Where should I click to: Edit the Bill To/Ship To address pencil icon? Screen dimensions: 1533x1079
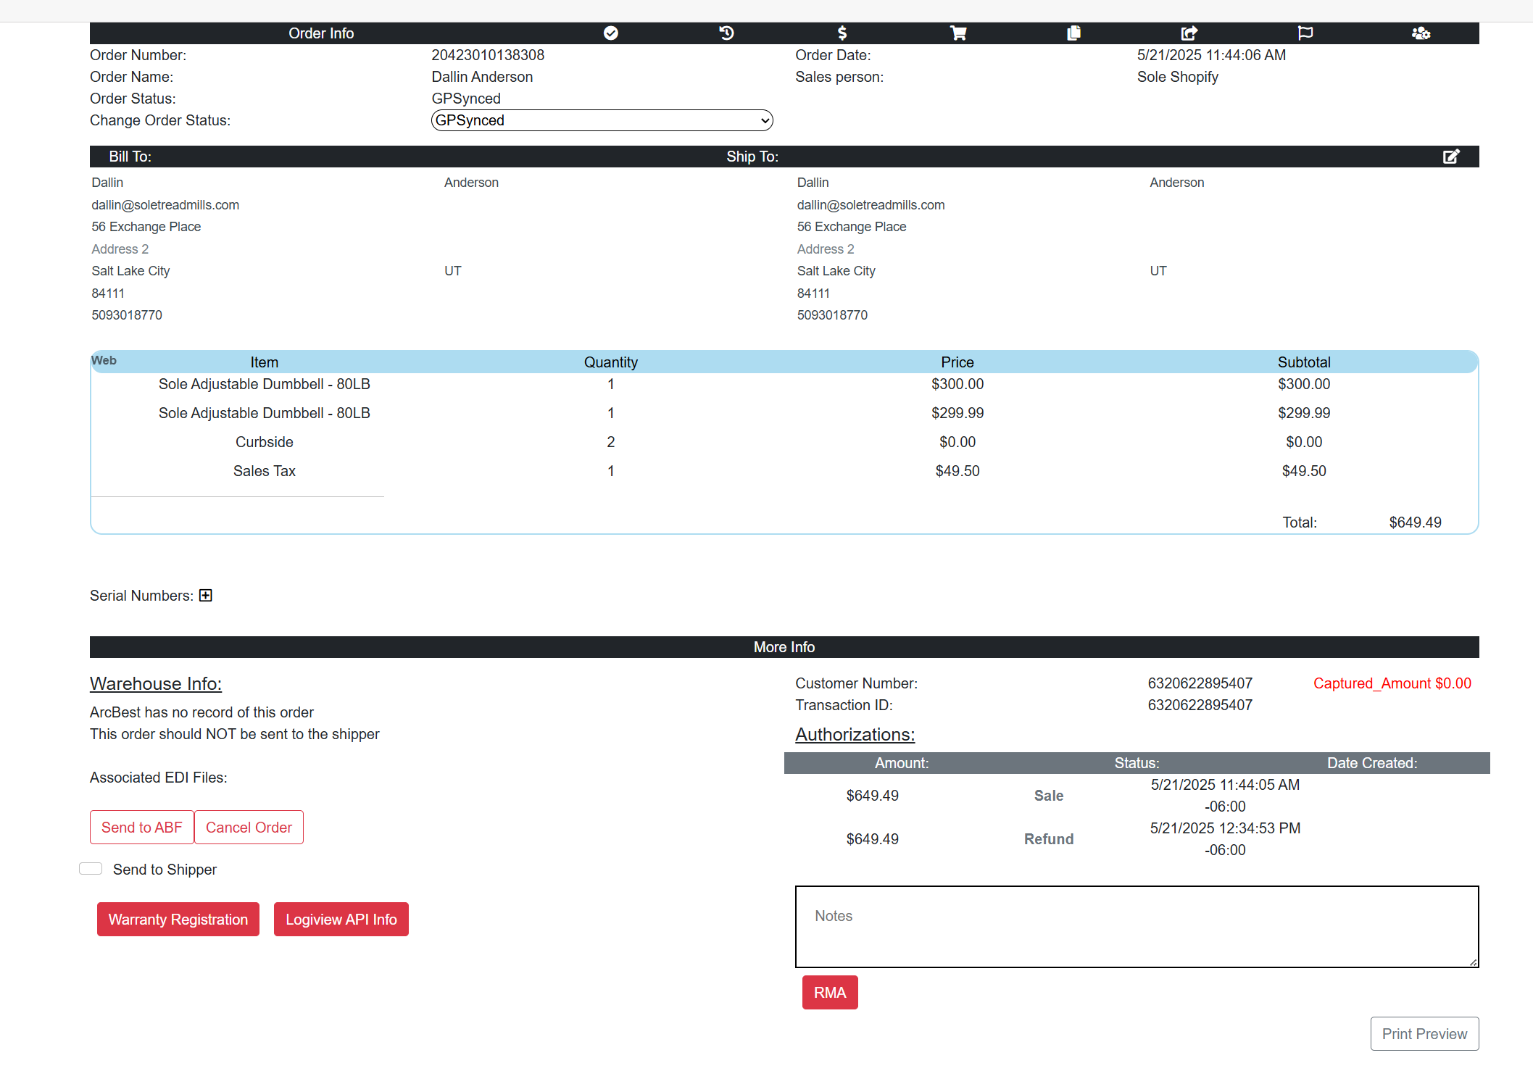coord(1451,157)
